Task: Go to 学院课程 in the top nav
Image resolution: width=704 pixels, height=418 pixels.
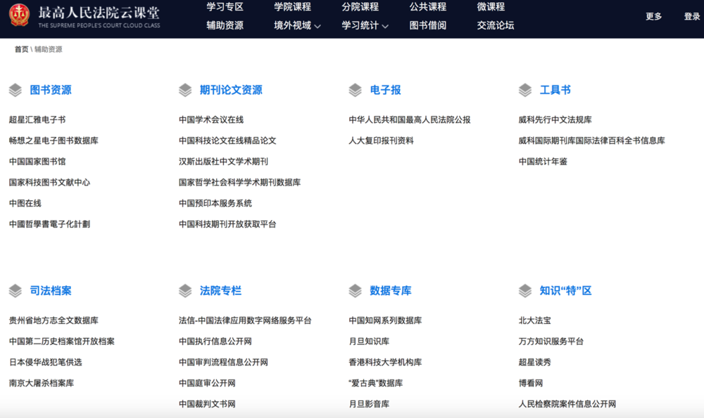Action: pos(292,7)
